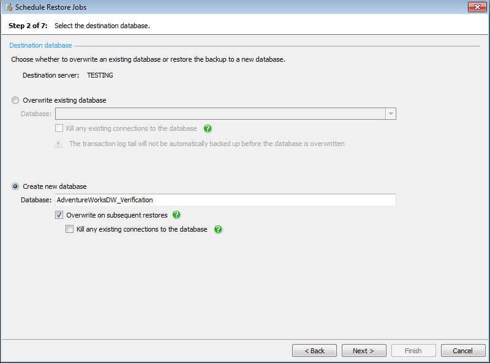Select the Overwrite existing database option
490x363 pixels.
[x=15, y=100]
